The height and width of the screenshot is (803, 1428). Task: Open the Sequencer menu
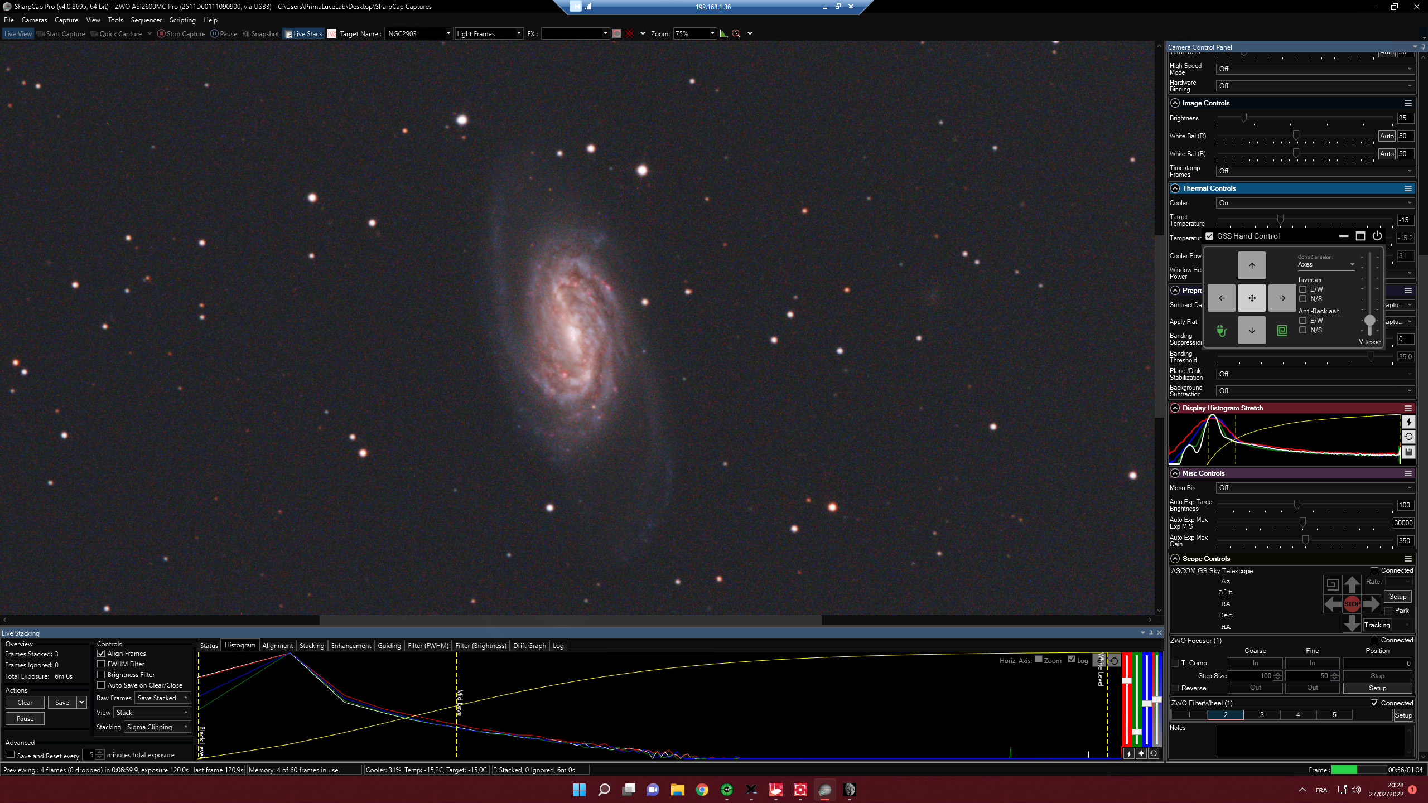coord(146,20)
